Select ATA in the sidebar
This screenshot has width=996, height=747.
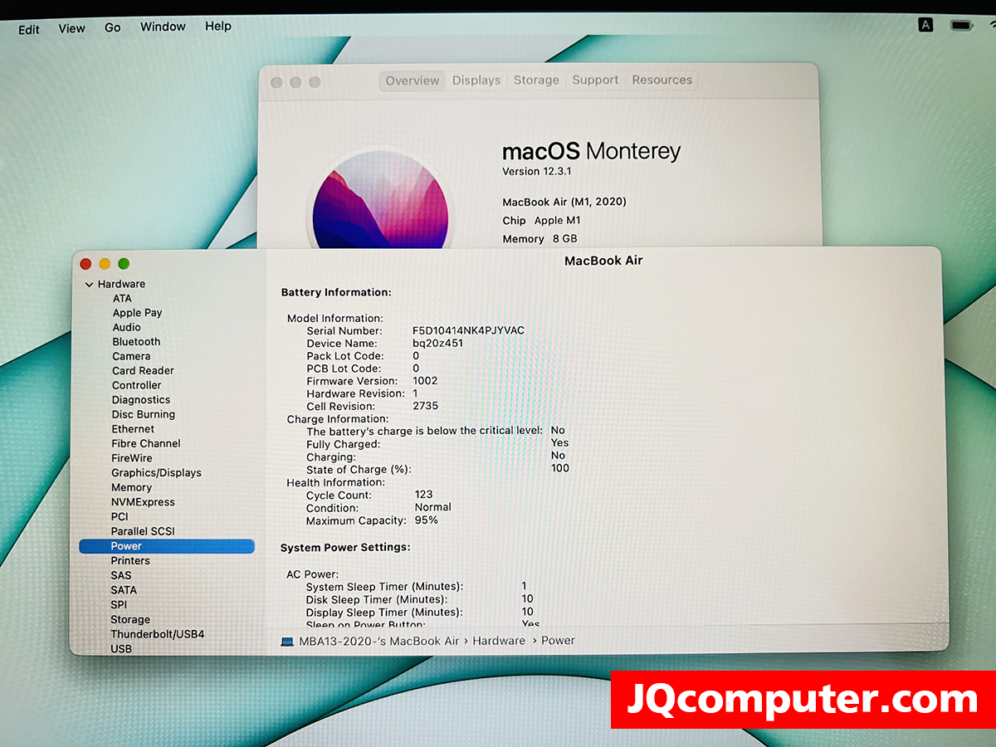tap(122, 299)
